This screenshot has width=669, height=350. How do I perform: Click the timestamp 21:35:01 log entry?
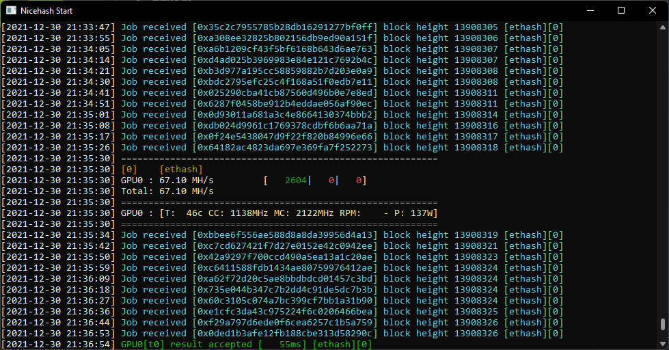59,115
